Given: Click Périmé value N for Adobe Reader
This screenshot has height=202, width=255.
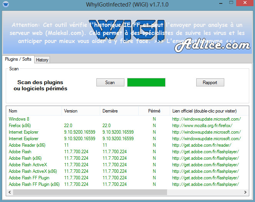Looking at the screenshot, I should pyautogui.click(x=154, y=145).
